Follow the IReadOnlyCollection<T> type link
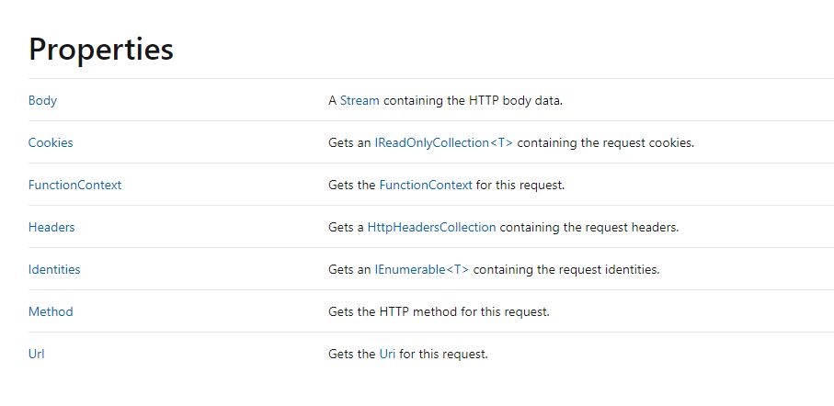Screen dimensions: 834x406 pos(443,142)
